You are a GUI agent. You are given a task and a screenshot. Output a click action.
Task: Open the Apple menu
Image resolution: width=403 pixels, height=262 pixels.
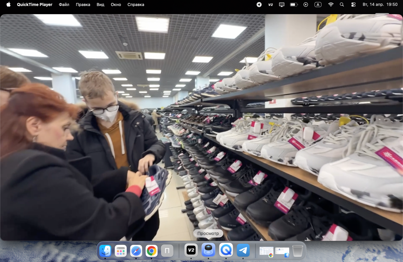(8, 5)
